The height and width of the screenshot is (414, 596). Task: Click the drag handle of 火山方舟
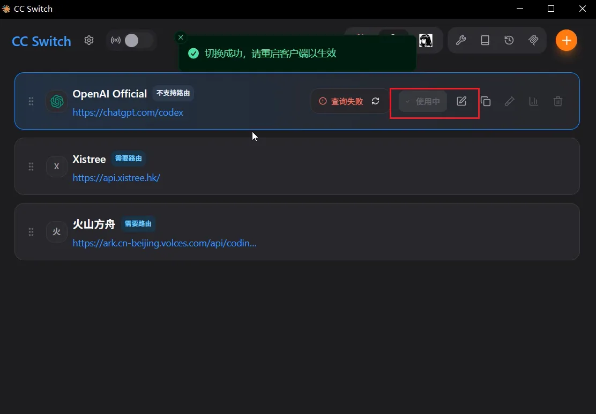tap(31, 232)
